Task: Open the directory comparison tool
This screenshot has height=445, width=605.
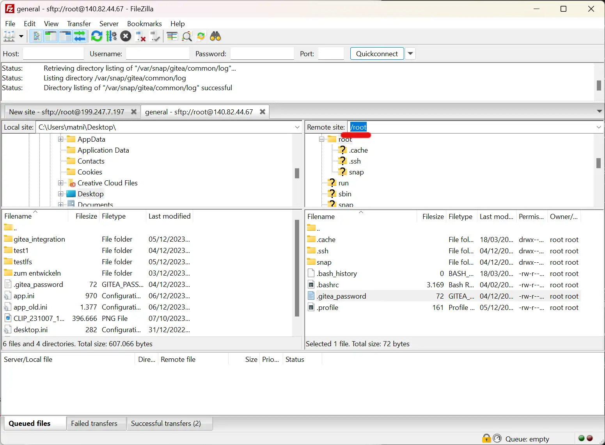Action: click(187, 36)
